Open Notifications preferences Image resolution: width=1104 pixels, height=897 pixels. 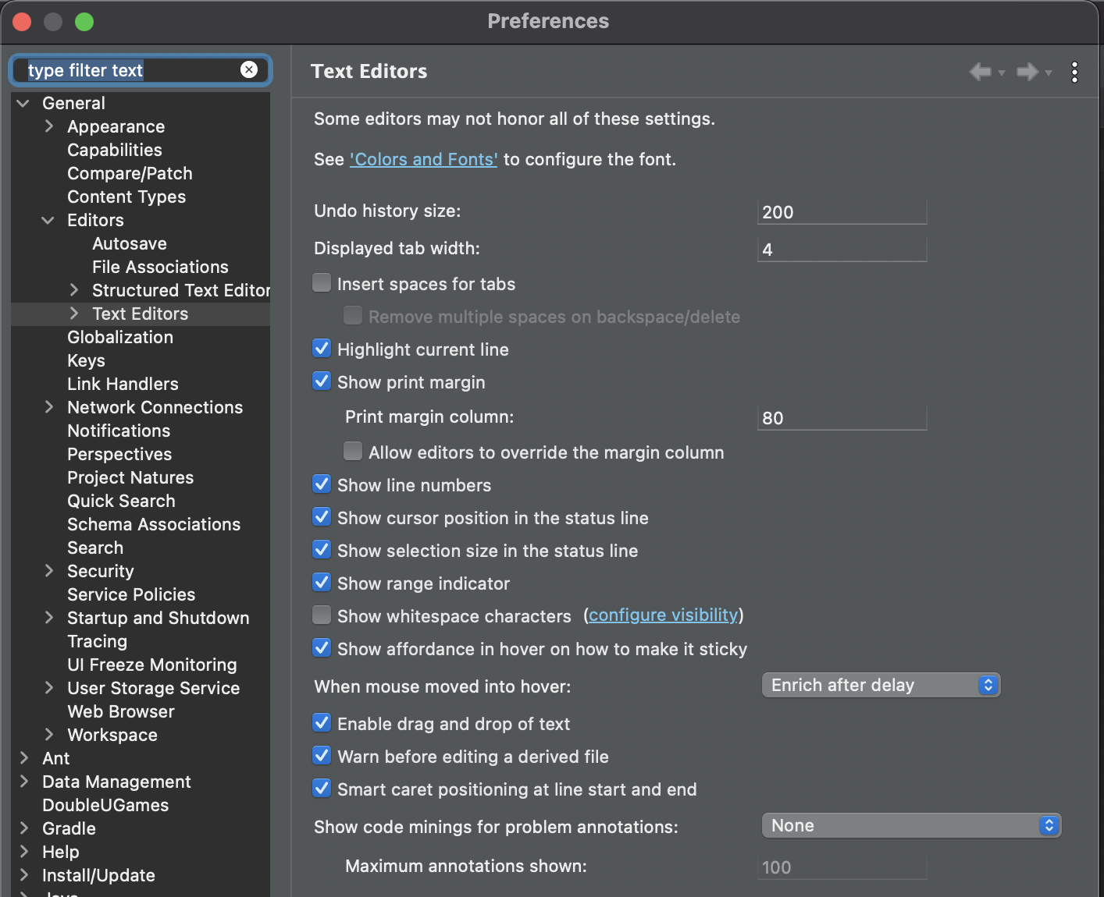click(119, 431)
